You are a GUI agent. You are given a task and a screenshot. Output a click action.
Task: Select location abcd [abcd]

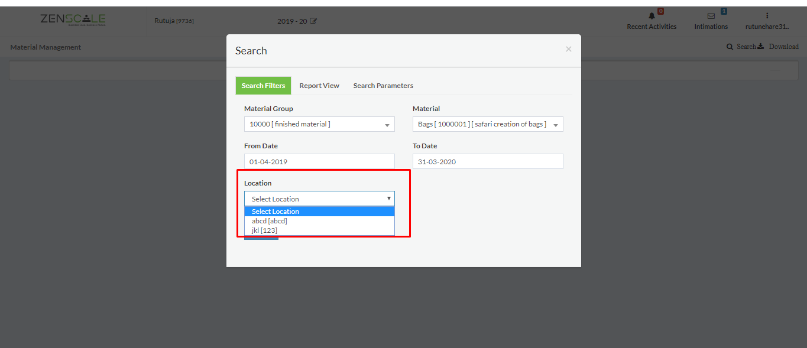pos(319,221)
